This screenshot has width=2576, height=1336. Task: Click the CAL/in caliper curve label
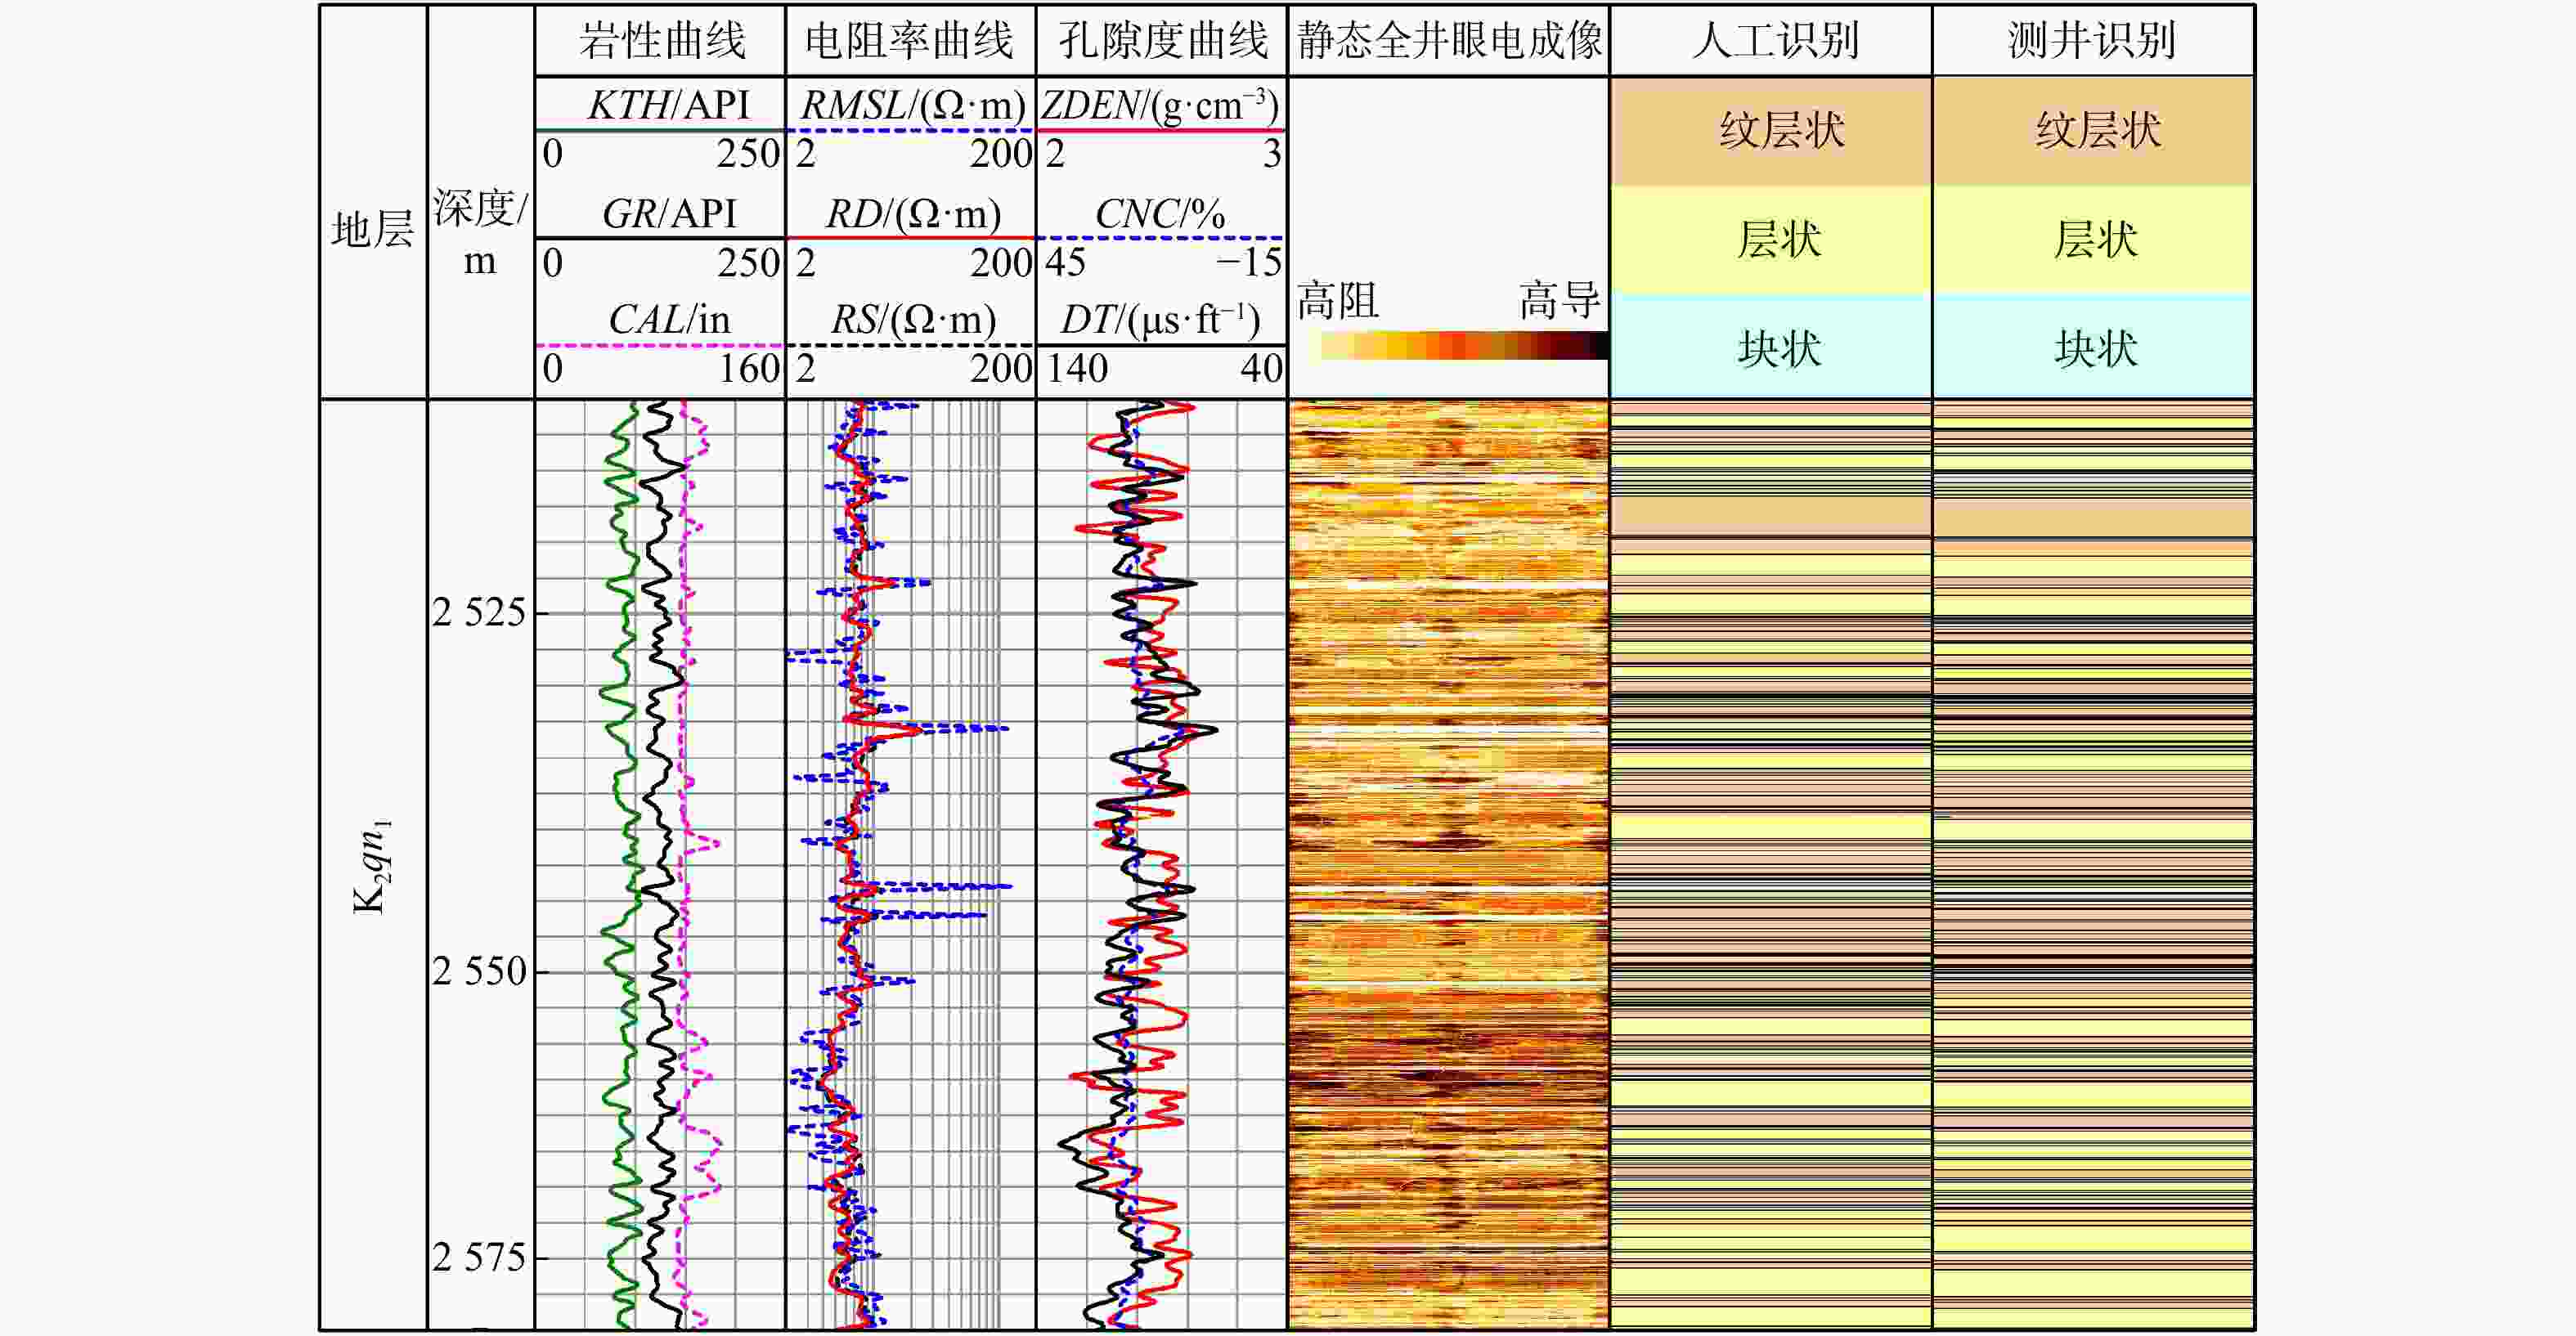coord(668,320)
